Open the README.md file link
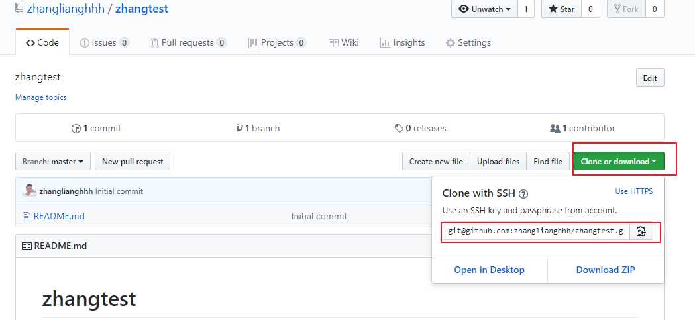The width and height of the screenshot is (695, 320). 59,216
